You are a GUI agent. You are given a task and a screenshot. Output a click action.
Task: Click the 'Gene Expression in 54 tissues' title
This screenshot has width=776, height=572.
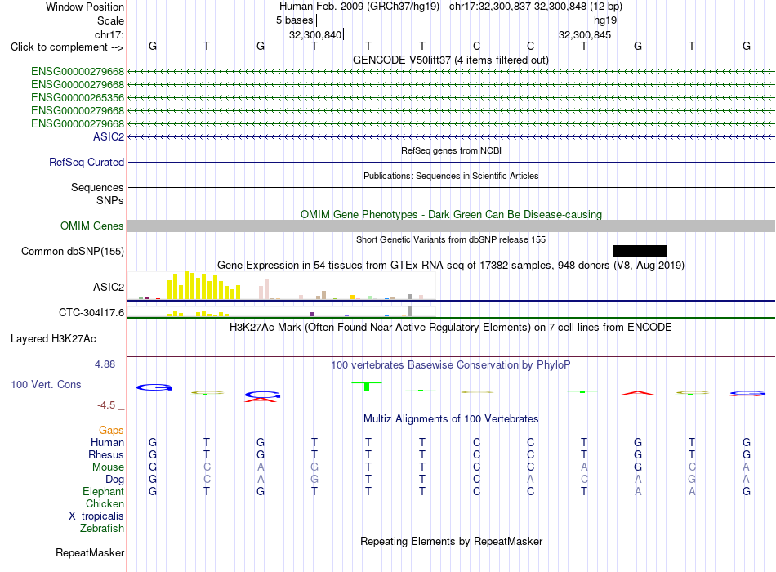click(x=451, y=265)
